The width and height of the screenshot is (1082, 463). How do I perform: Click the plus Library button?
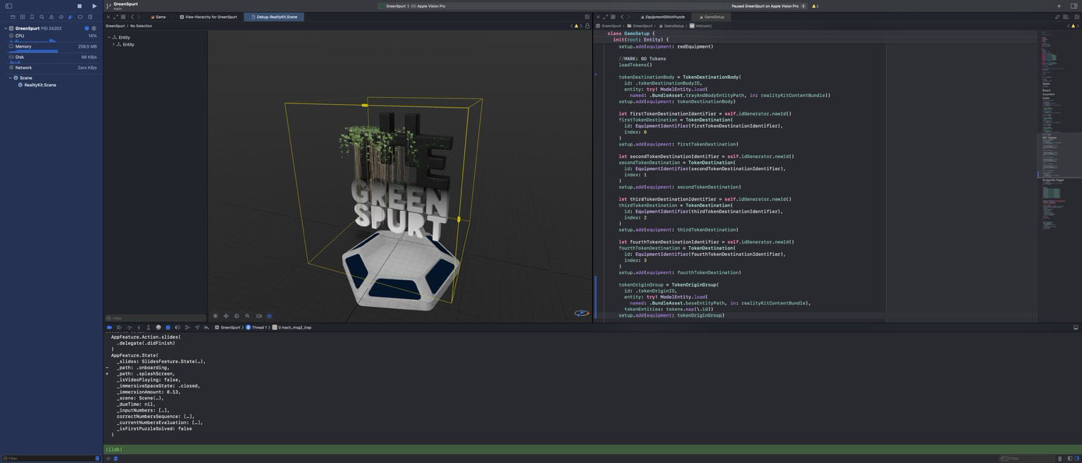coord(1059,6)
